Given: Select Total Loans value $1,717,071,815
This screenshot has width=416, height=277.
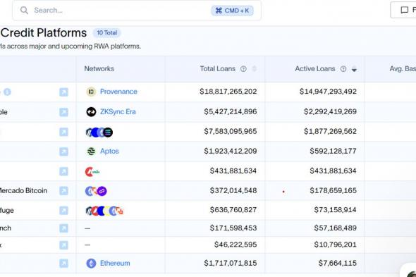Looking at the screenshot, I should click(x=231, y=263).
